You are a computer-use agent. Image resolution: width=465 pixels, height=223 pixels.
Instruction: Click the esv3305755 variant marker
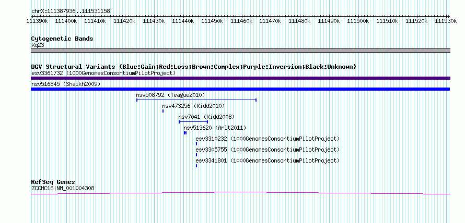pyautogui.click(x=196, y=155)
